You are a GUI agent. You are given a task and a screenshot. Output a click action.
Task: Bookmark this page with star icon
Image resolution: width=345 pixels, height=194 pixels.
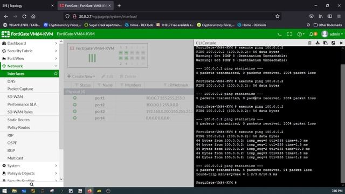pyautogui.click(x=278, y=16)
